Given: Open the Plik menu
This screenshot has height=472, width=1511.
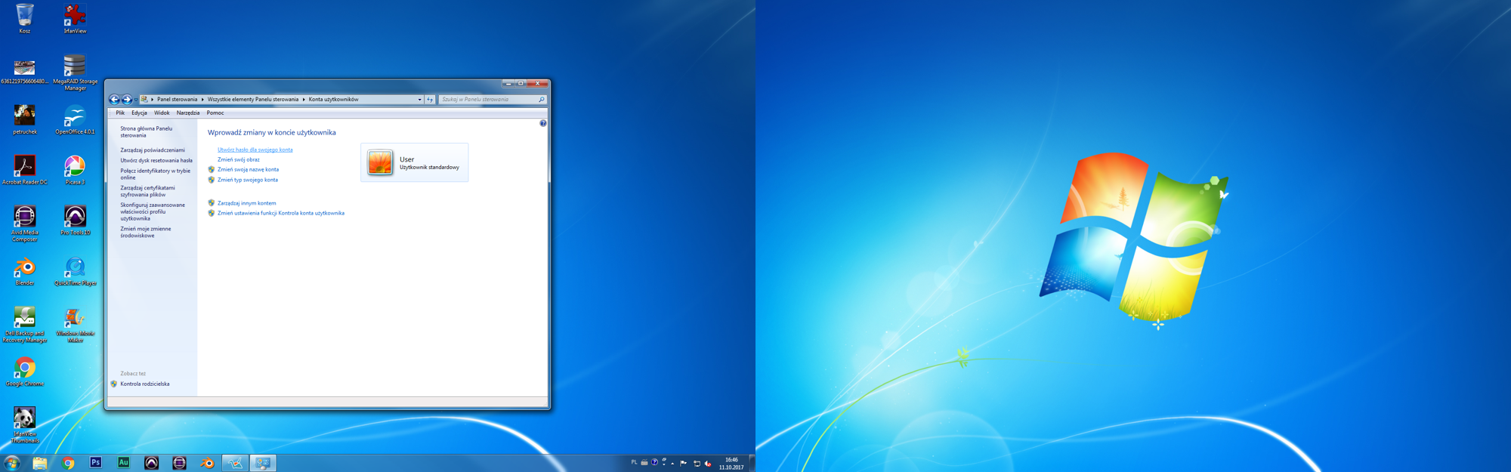Looking at the screenshot, I should pyautogui.click(x=120, y=113).
